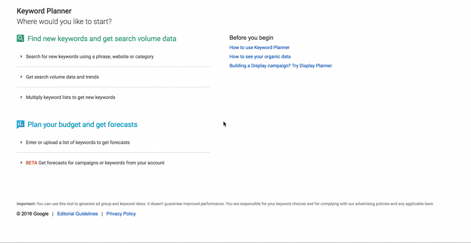Open 'Multiply keyword lists to get new keywords'

tap(70, 97)
